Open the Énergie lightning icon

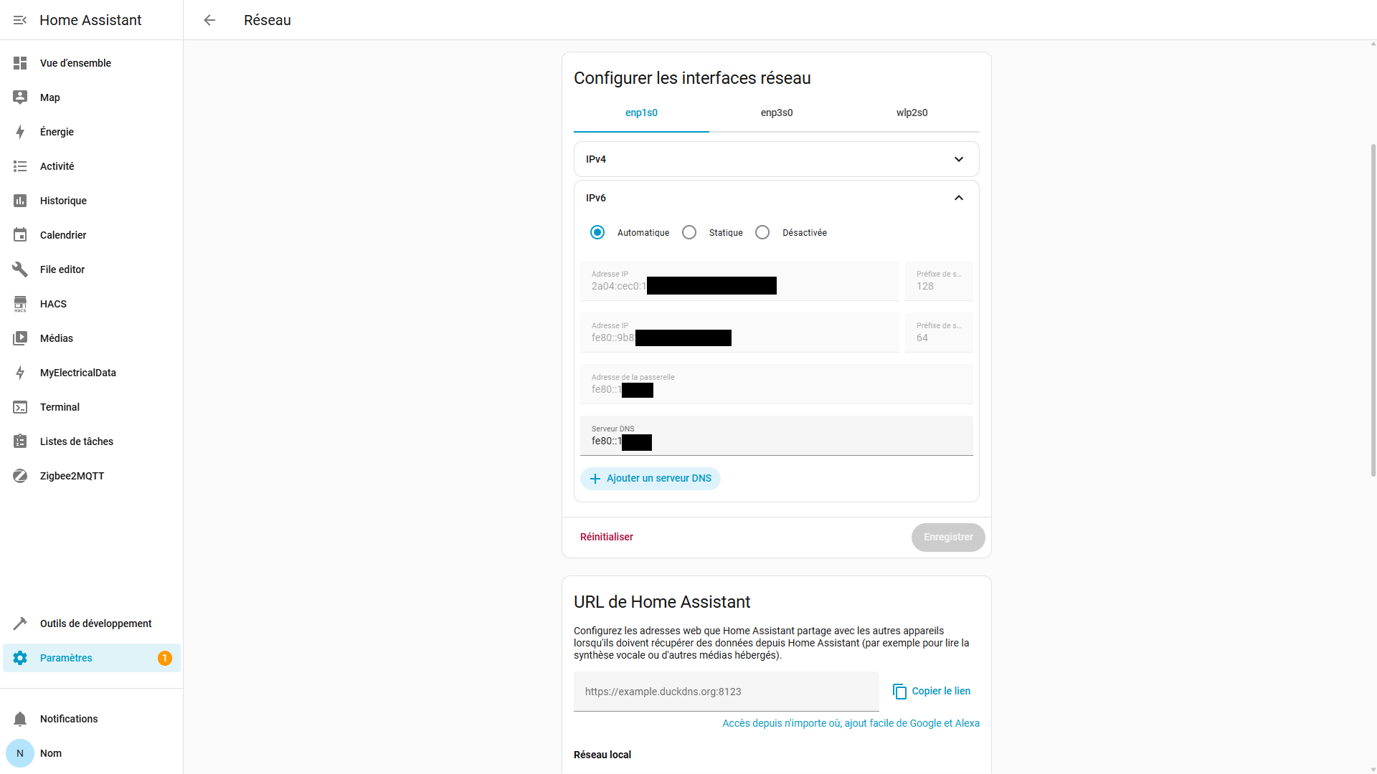click(20, 132)
